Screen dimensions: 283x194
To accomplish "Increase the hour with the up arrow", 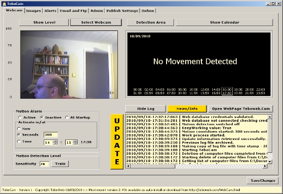I will click(55, 141).
